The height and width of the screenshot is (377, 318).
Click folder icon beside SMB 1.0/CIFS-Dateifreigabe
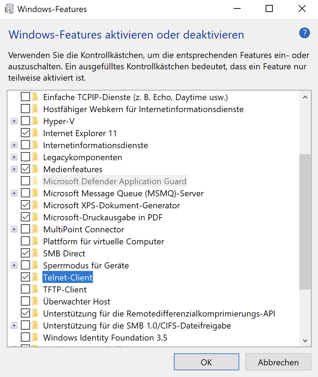pyautogui.click(x=35, y=325)
